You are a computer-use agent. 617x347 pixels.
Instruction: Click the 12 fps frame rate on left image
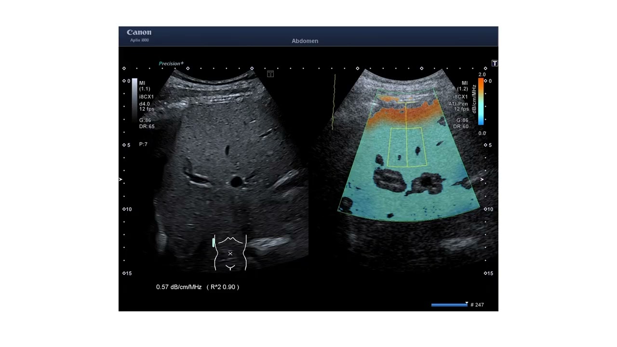[x=147, y=109]
